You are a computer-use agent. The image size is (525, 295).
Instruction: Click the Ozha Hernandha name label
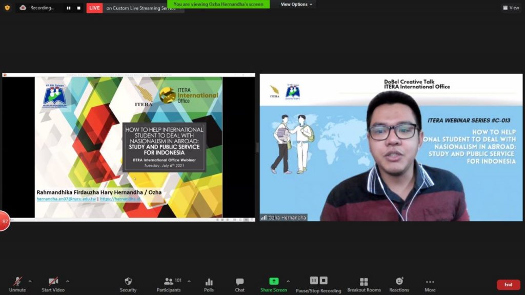click(284, 218)
